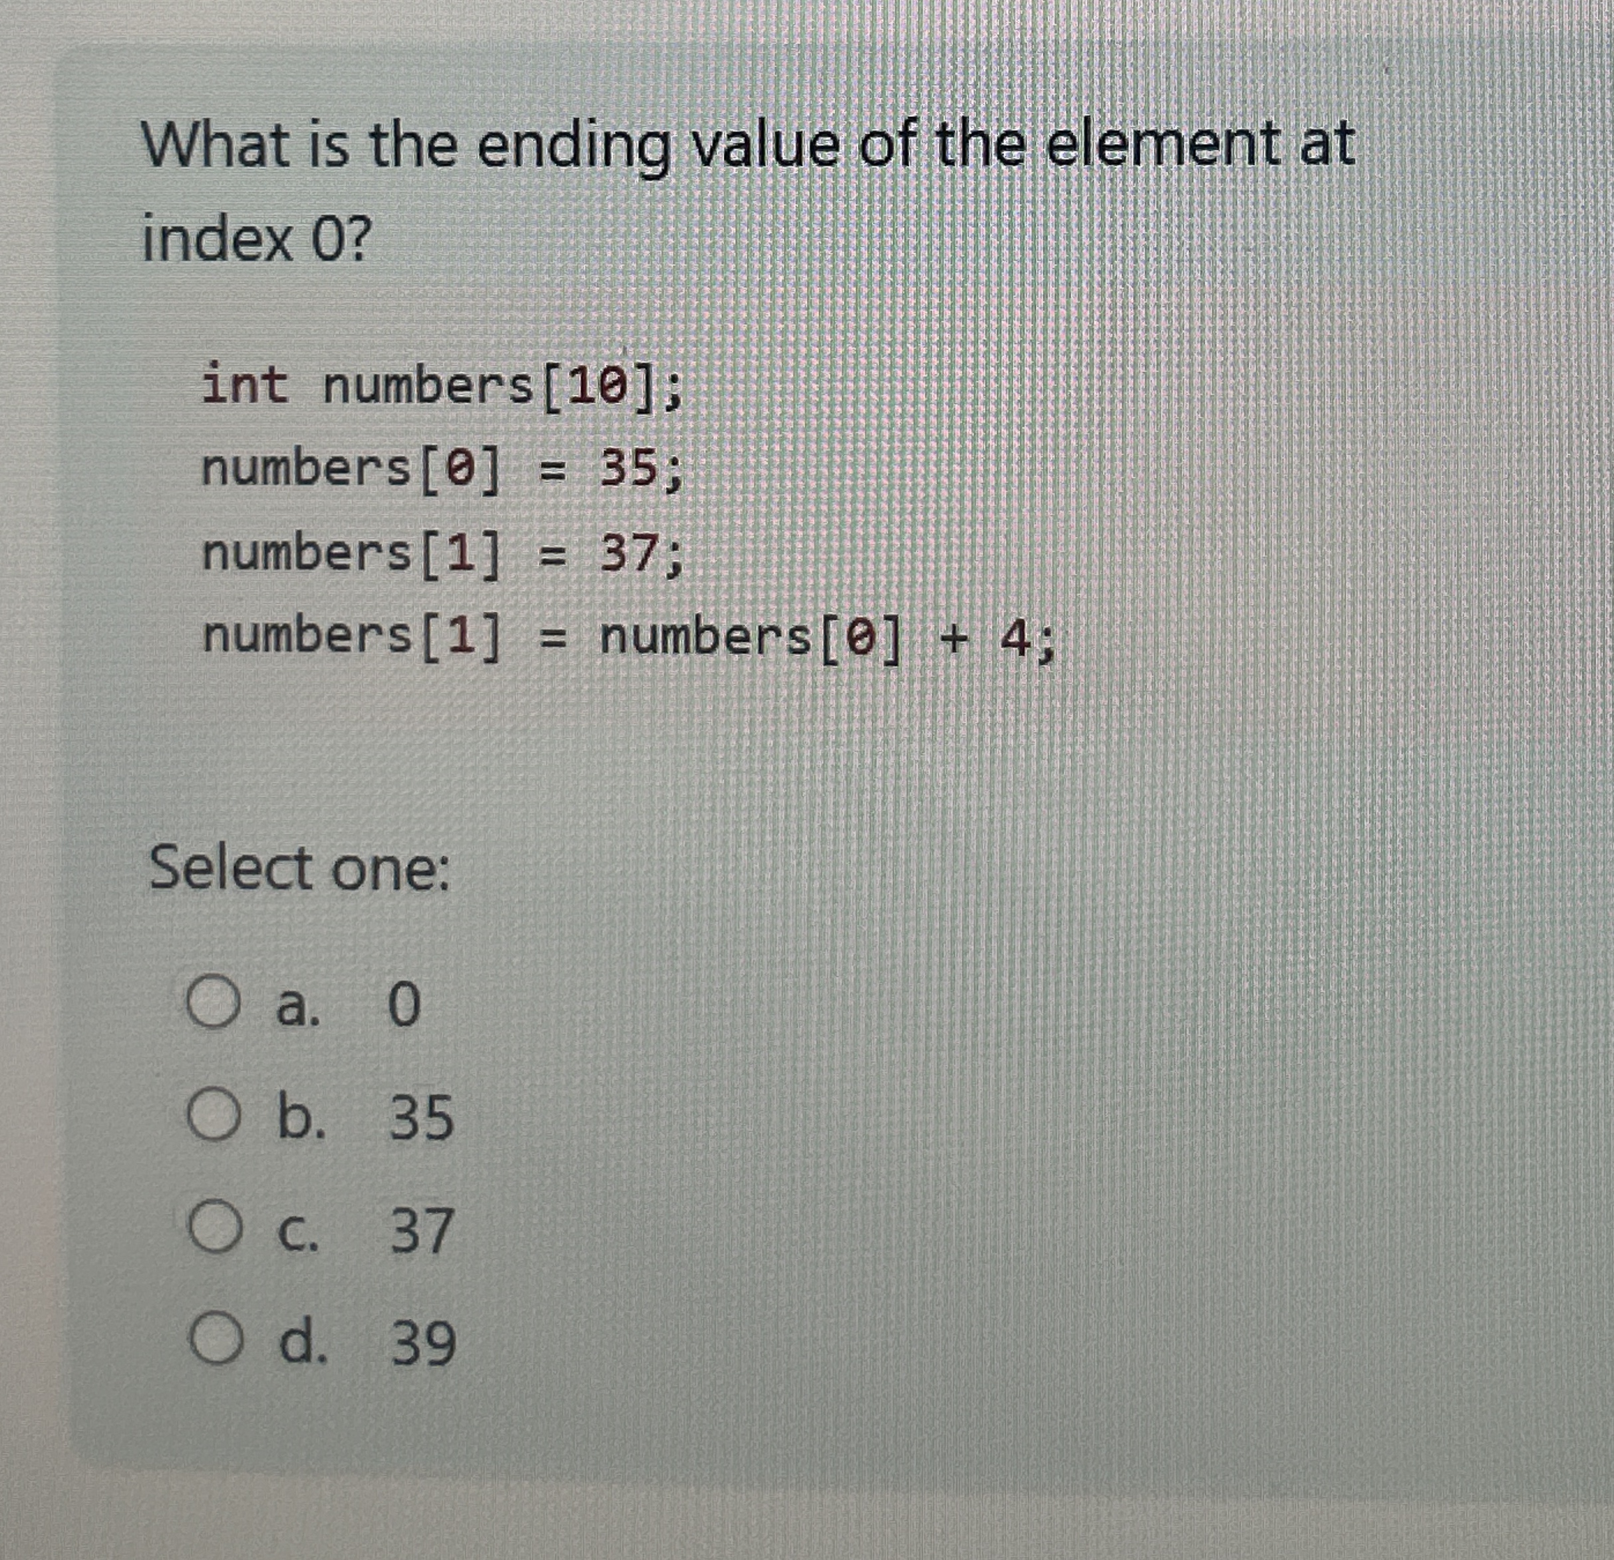Click the letter d next to its circle
The width and height of the screenshot is (1614, 1560).
coord(303,1340)
